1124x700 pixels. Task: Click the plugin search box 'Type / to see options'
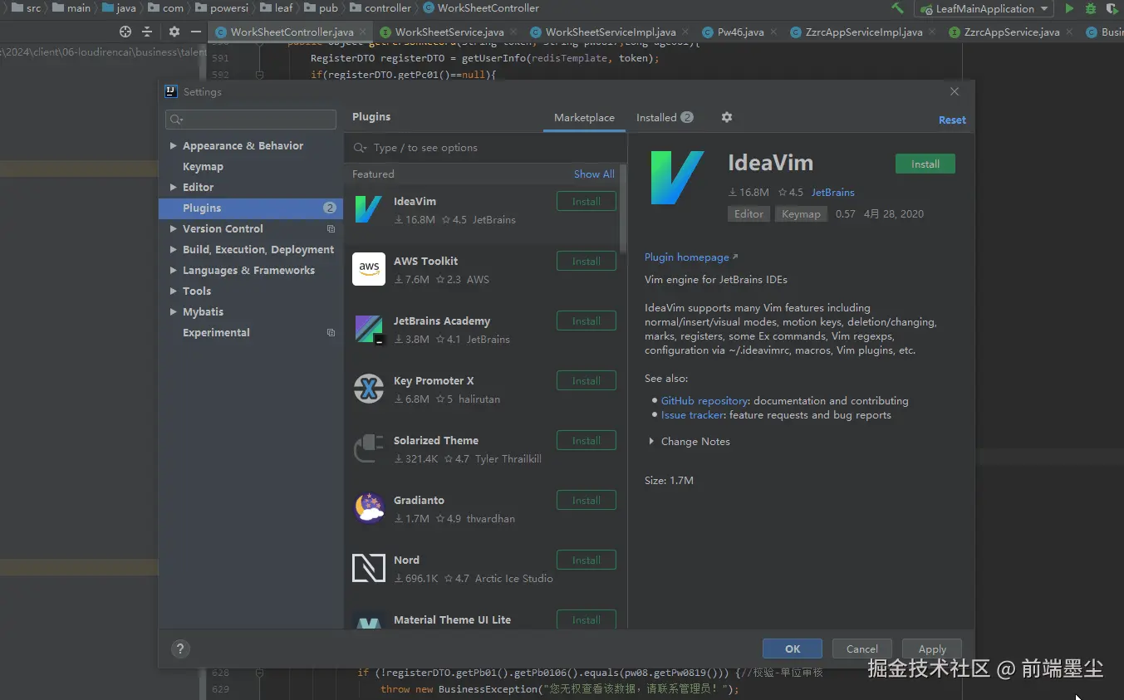[x=486, y=148]
